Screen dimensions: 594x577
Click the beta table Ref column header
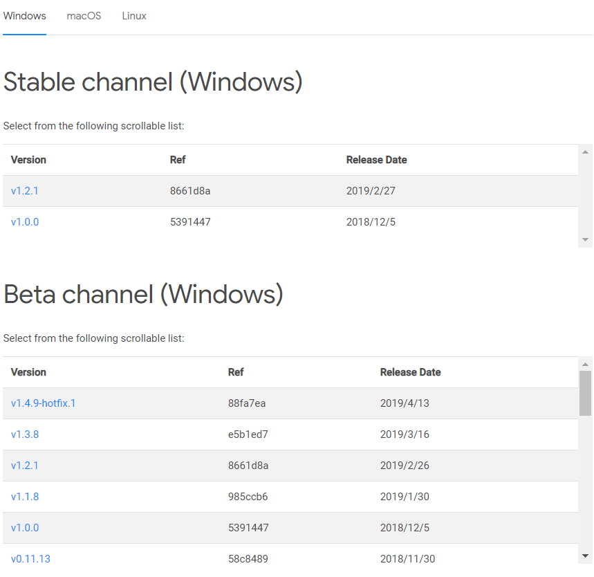coord(236,372)
